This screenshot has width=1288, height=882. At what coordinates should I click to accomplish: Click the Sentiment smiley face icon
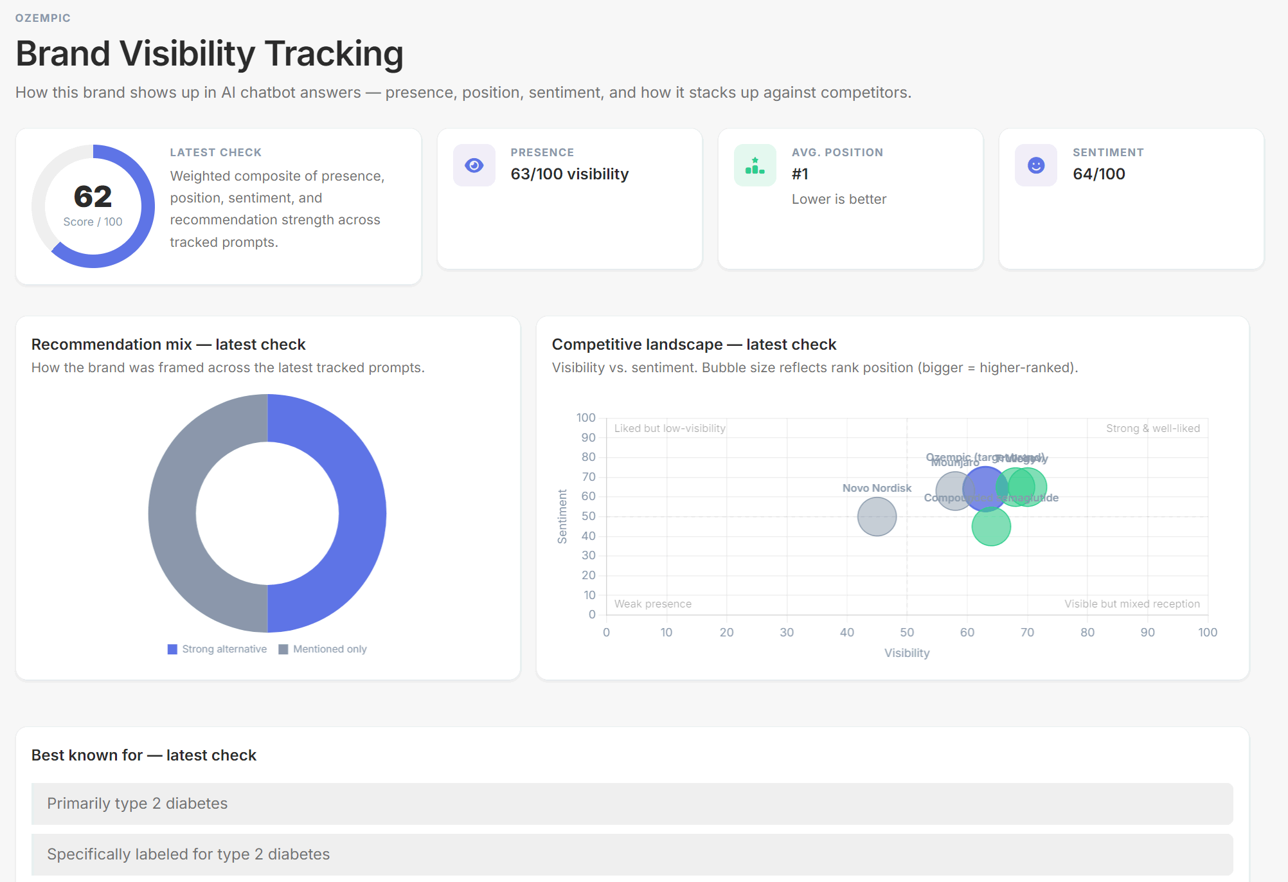[x=1036, y=165]
